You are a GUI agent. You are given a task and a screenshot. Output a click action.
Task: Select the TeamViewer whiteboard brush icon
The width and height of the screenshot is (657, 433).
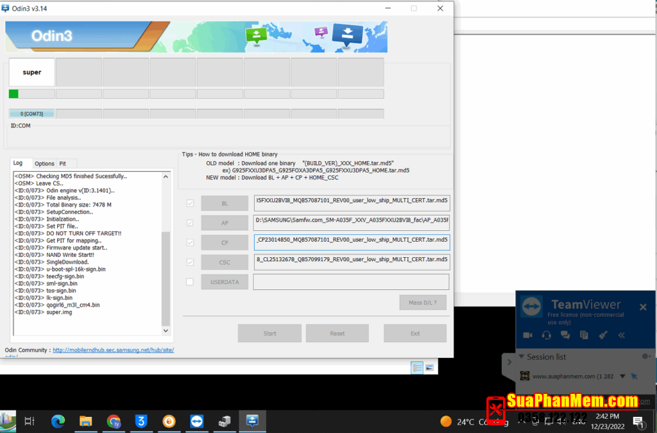click(602, 335)
